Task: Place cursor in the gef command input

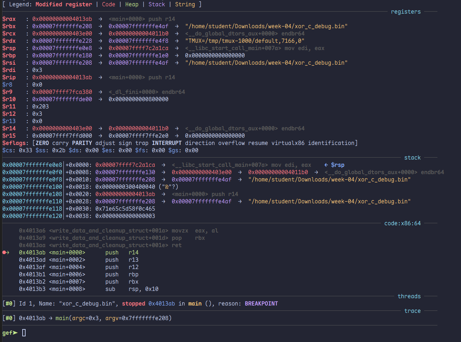Action: tap(24, 333)
